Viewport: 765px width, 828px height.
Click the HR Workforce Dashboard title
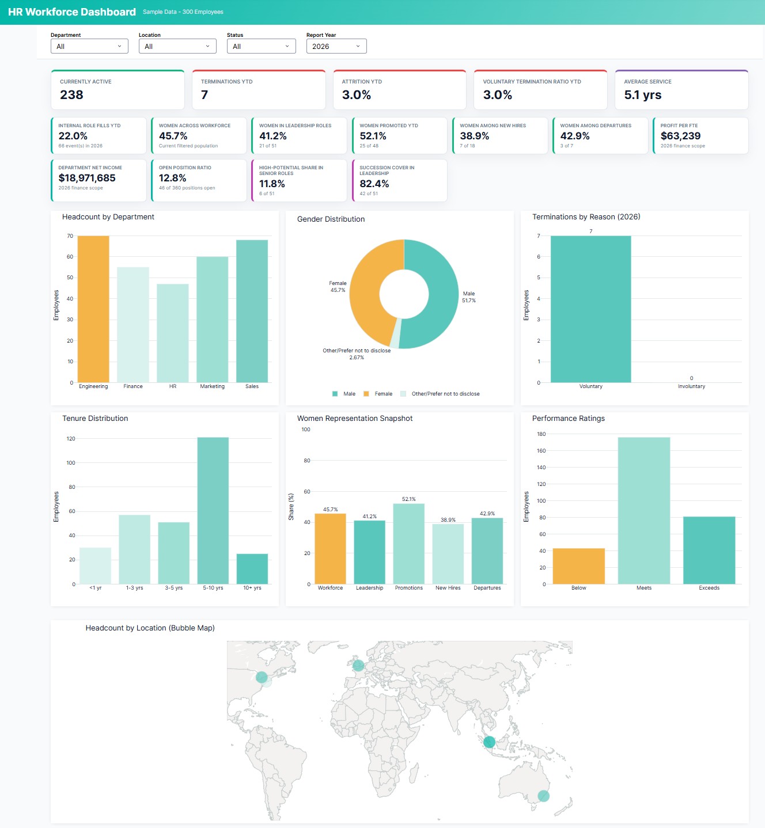(x=70, y=11)
